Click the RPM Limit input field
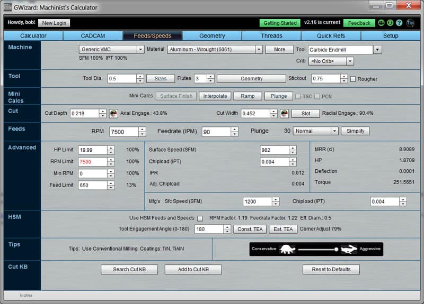Screen dimensions: 424x304 (x=93, y=162)
